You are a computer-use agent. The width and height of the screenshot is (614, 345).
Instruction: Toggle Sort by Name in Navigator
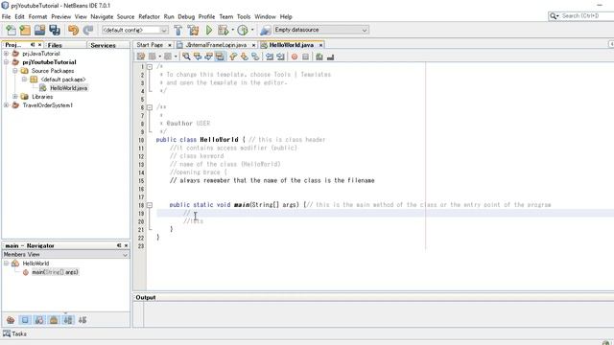(x=68, y=320)
